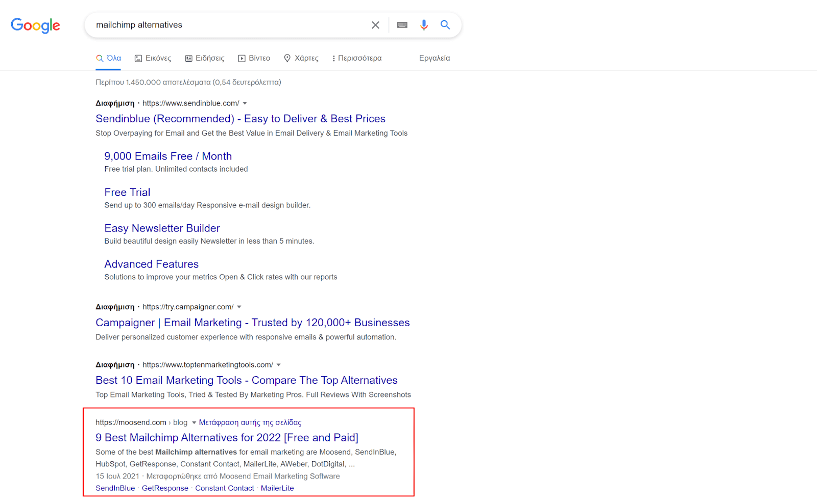The height and width of the screenshot is (503, 817).
Task: Open the on-screen keyboard icon
Action: [402, 25]
